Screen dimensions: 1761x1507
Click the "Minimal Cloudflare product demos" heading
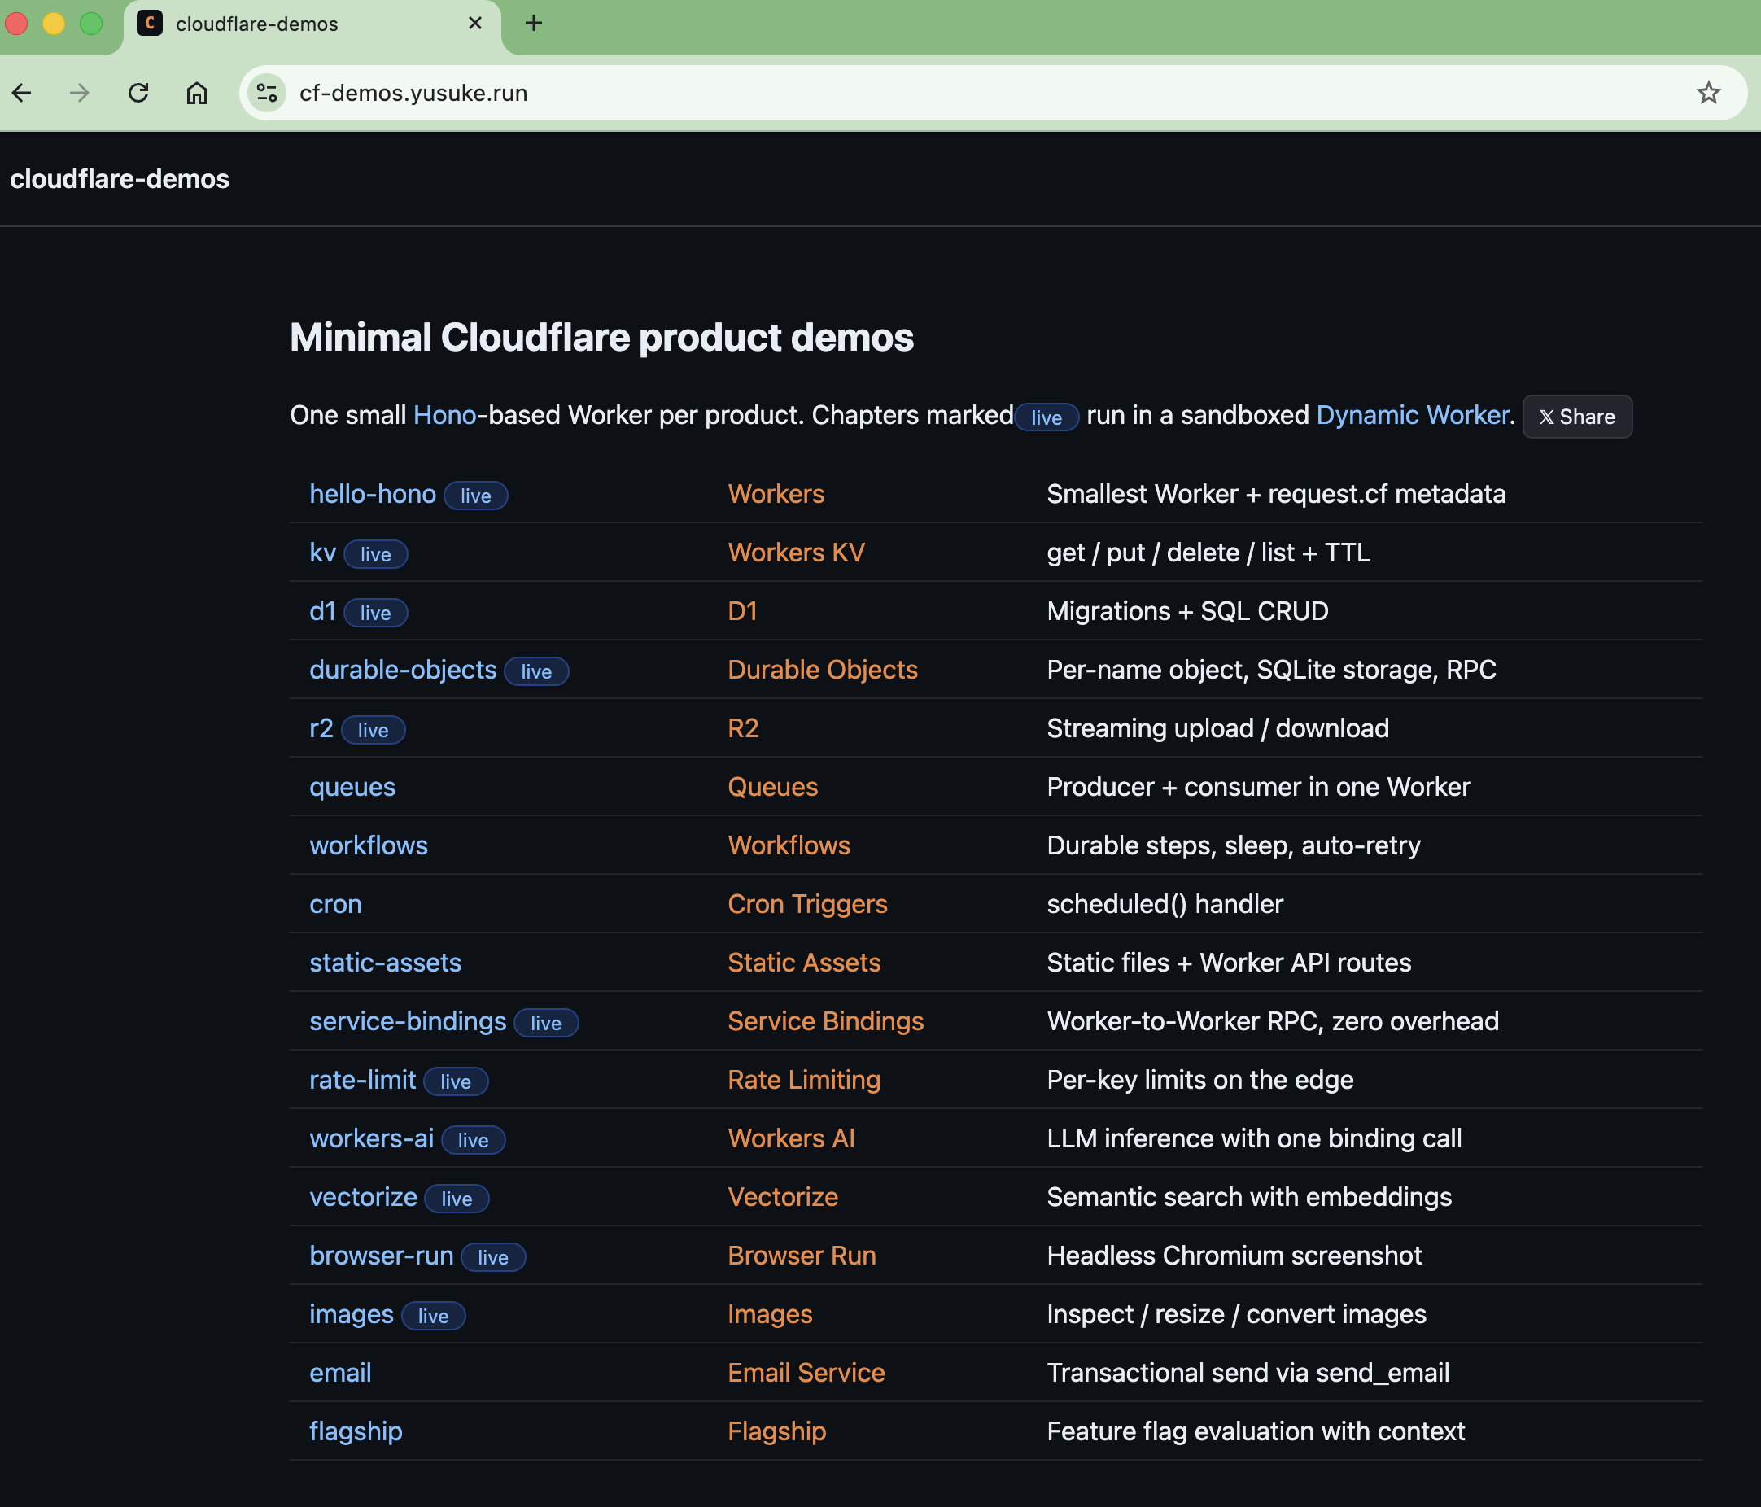(601, 338)
